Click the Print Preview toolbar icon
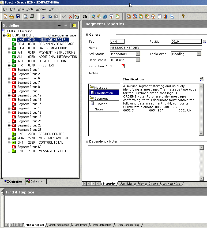 (x=26, y=17)
